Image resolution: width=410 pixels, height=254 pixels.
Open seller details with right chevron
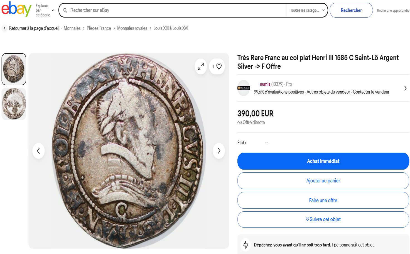(405, 88)
